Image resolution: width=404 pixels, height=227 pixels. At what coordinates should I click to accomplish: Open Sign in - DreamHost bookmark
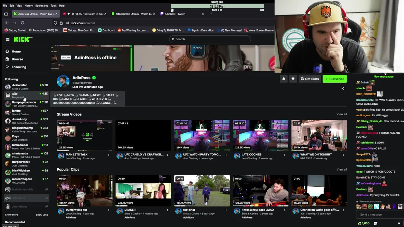coord(201,30)
